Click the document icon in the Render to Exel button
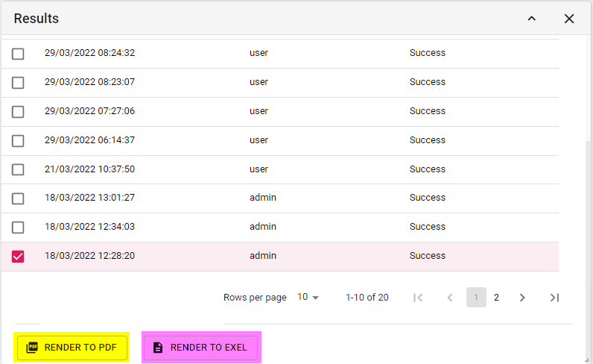This screenshot has width=593, height=364. pos(158,348)
